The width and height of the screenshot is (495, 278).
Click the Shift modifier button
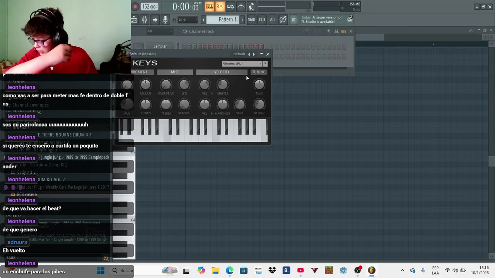point(252,20)
